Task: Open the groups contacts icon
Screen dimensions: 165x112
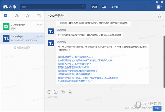Action: tap(28, 16)
